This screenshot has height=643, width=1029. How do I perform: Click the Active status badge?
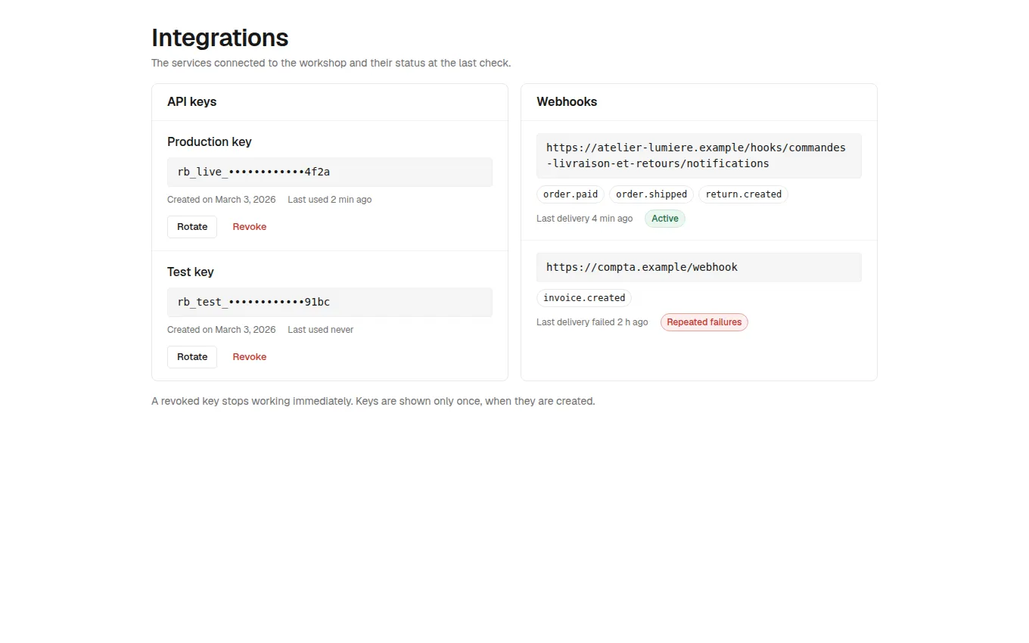665,219
